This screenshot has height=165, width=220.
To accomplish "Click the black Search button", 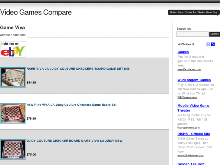I will (214, 34).
